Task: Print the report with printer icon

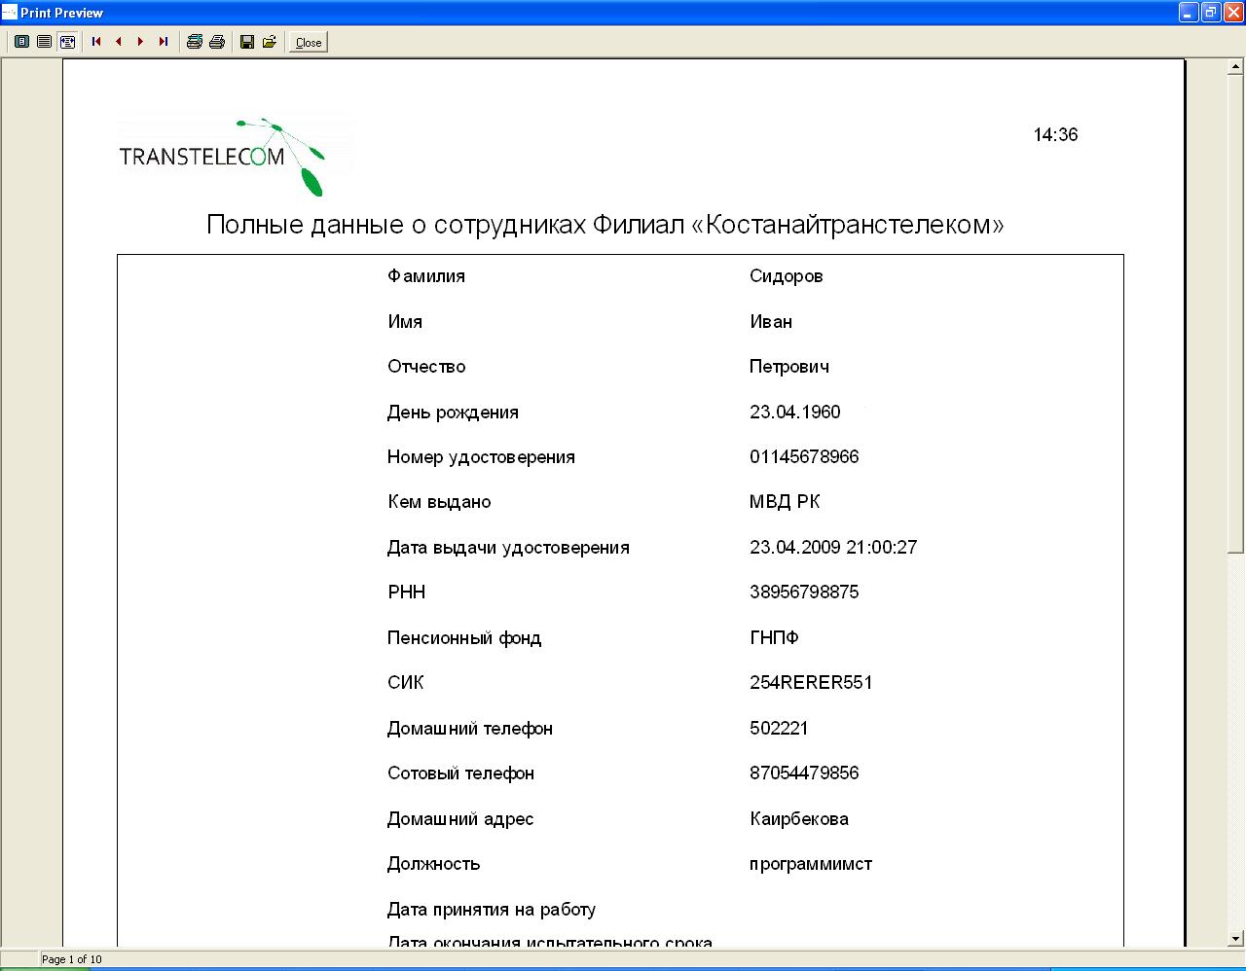Action: click(217, 42)
